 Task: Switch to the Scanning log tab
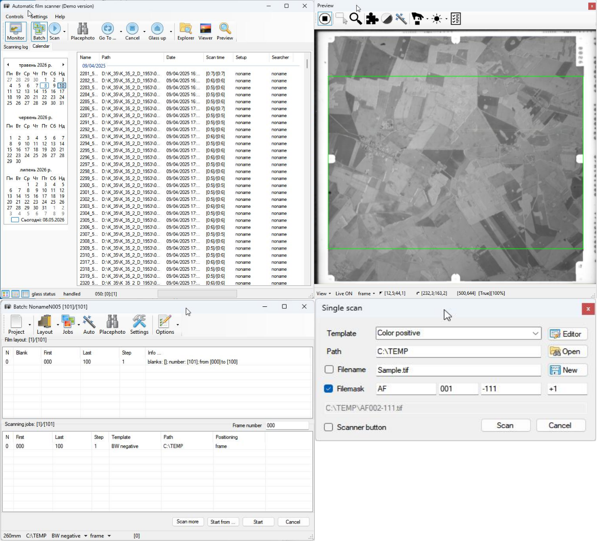(x=16, y=47)
